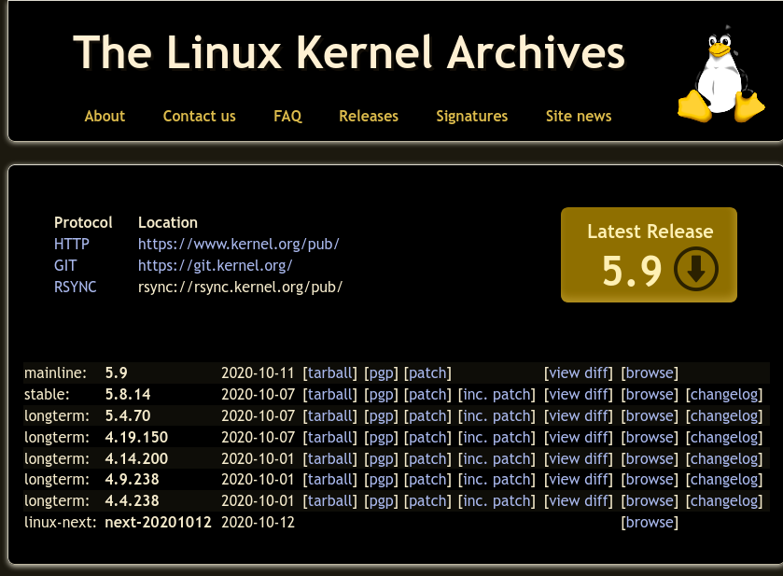
Task: Open inc. patch for longterm 5.4.70
Action: (x=496, y=415)
